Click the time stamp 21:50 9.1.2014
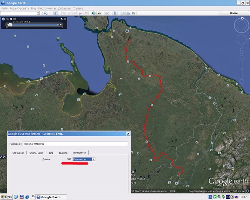The height and width of the screenshot is (200, 250). (21, 22)
